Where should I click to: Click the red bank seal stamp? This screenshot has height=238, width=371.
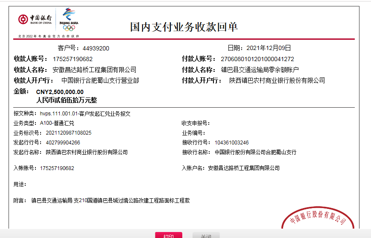point(318,219)
